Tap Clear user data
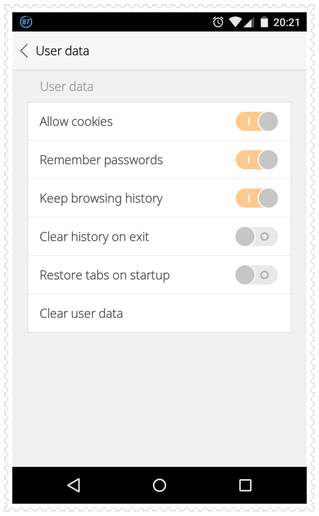The image size is (319, 516). 81,313
